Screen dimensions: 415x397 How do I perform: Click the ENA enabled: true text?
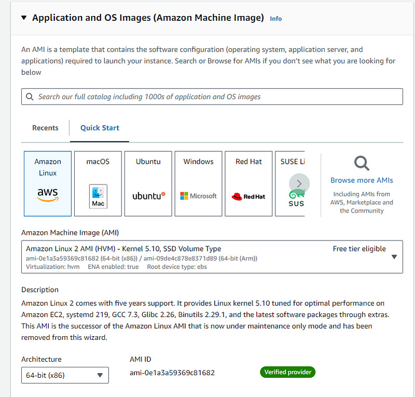click(113, 267)
